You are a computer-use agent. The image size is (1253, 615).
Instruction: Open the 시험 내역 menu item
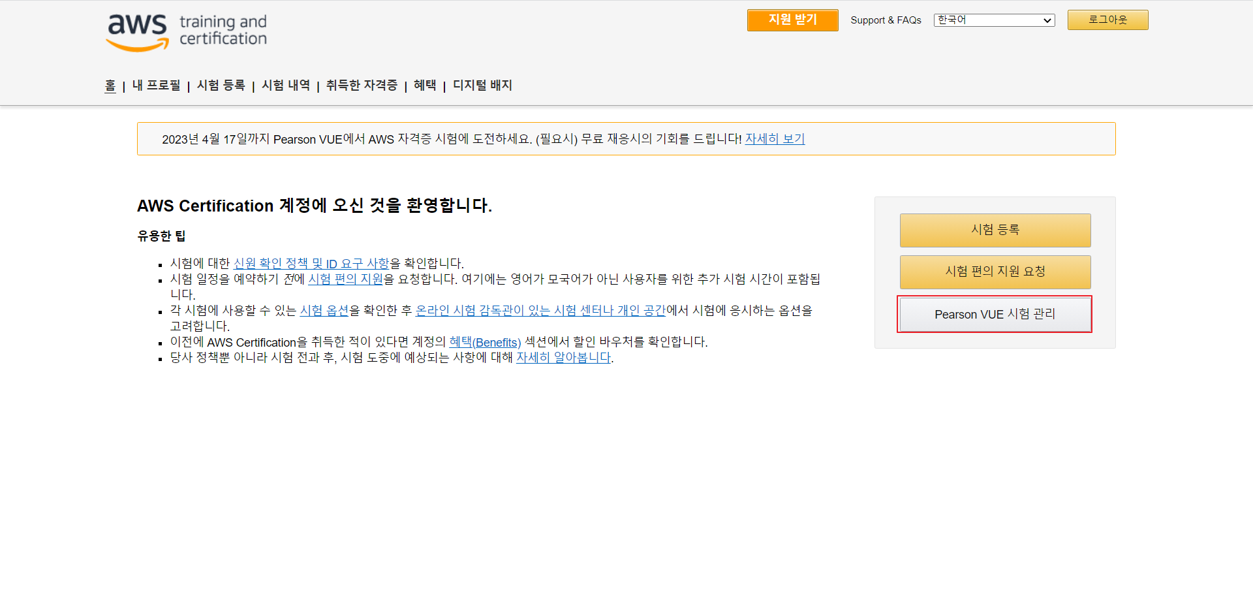click(x=286, y=86)
